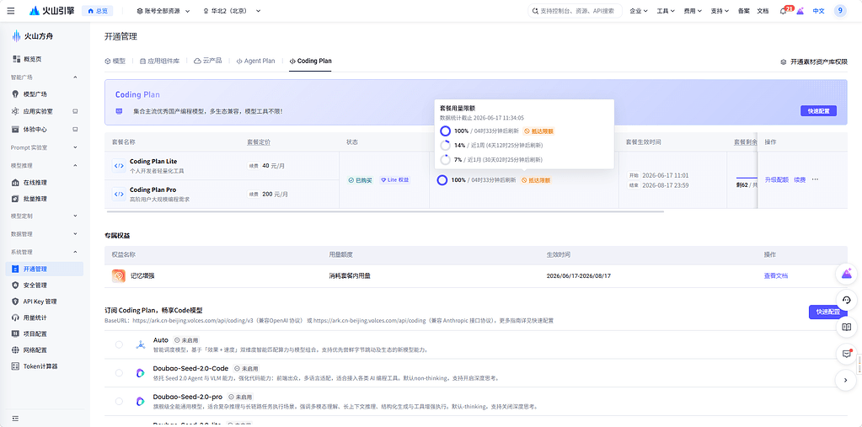Click the Coding Plan Lite code icon
This screenshot has height=427, width=862.
119,165
